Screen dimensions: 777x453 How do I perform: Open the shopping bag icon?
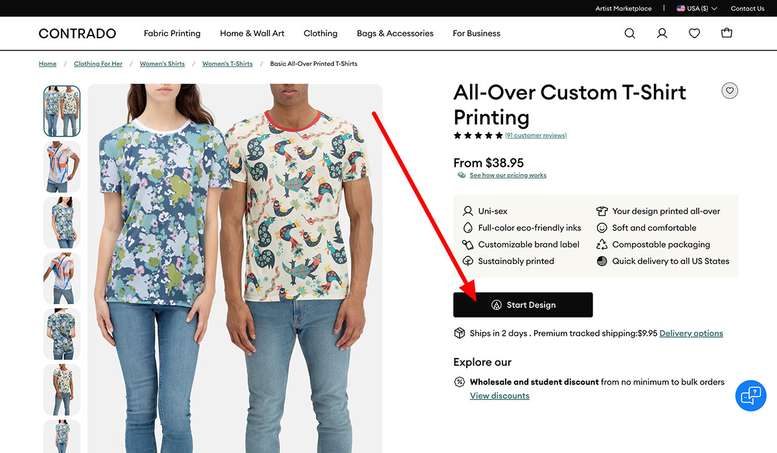(726, 34)
